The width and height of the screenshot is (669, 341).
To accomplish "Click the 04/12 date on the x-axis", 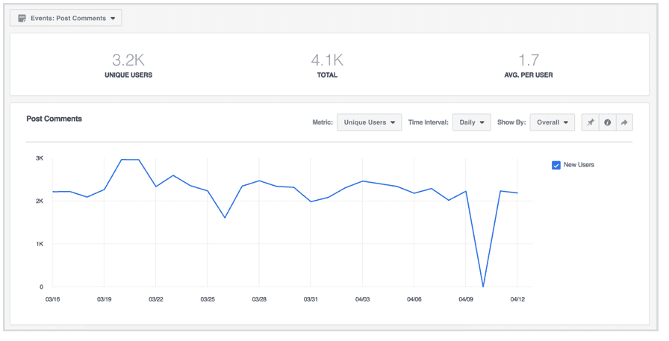I will [517, 299].
